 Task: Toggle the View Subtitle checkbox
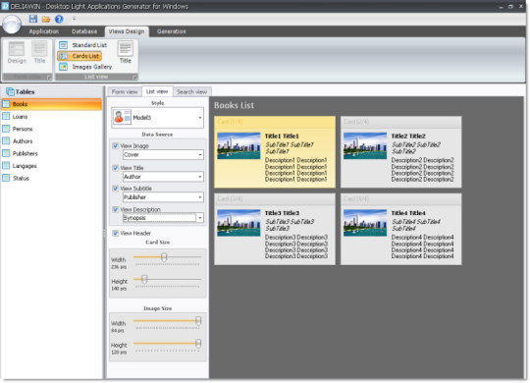click(x=116, y=189)
